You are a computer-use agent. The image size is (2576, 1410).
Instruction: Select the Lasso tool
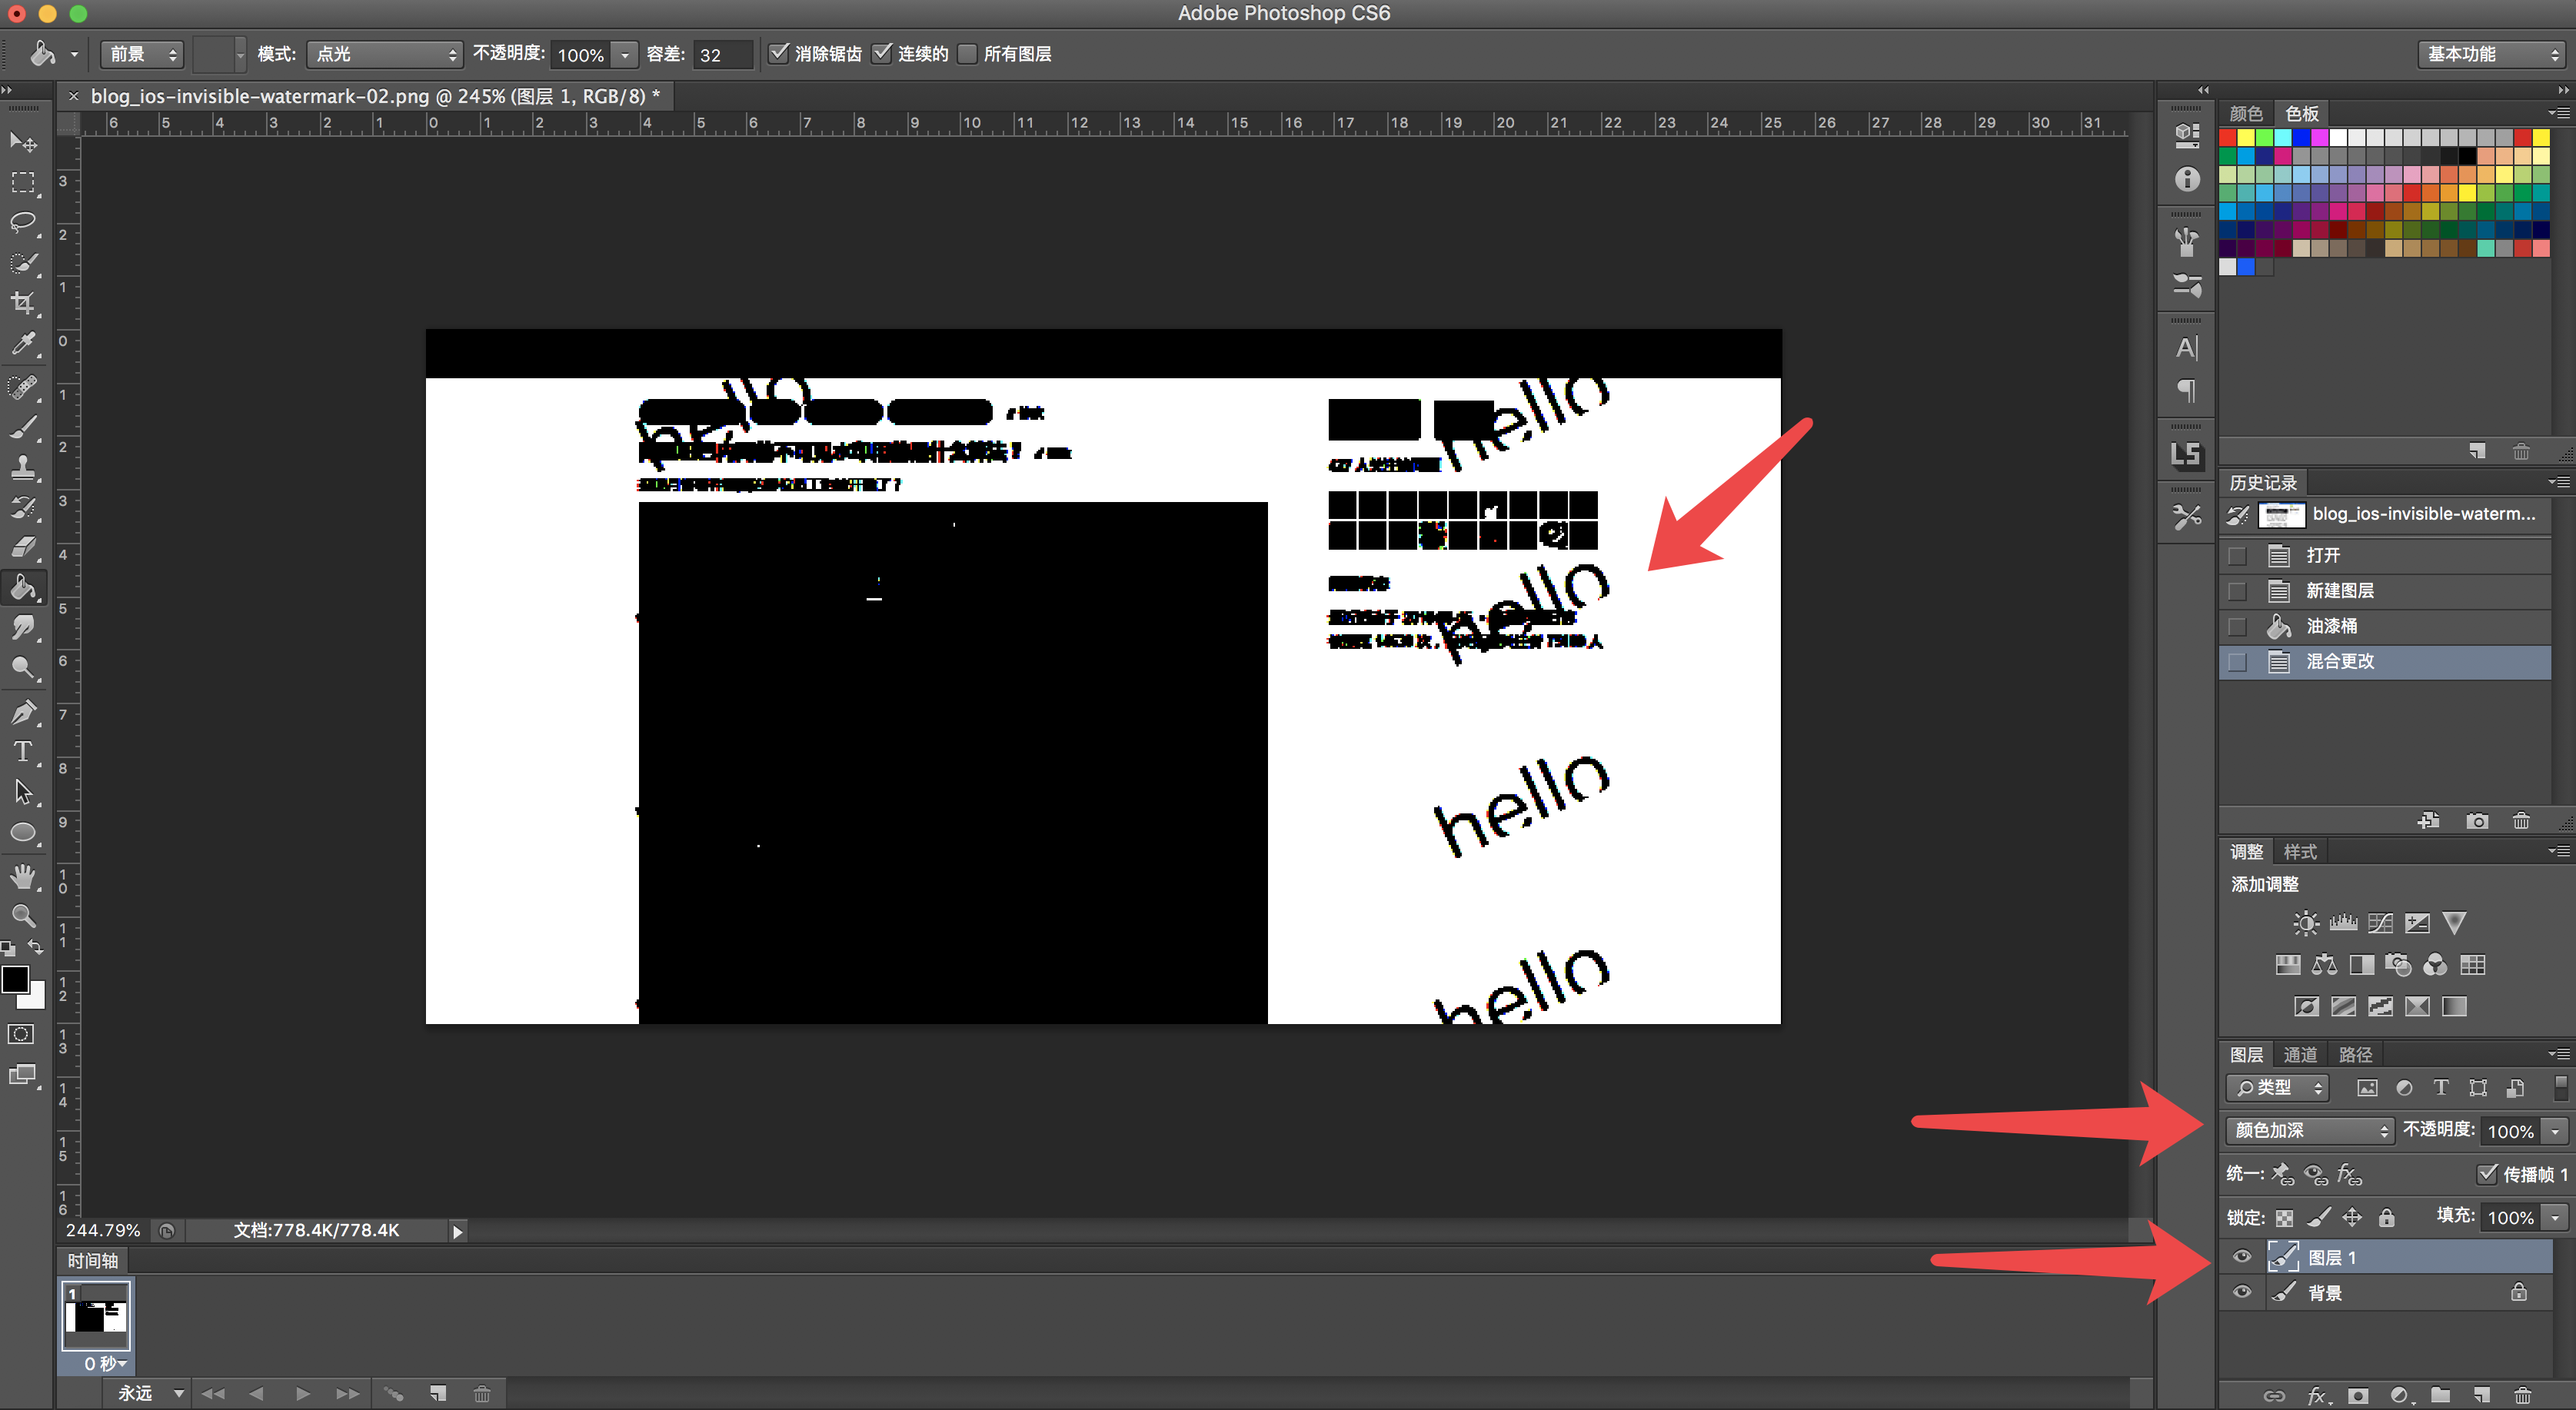pos(23,222)
